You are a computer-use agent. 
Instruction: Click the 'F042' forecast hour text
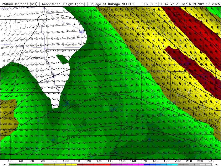coord(165,4)
